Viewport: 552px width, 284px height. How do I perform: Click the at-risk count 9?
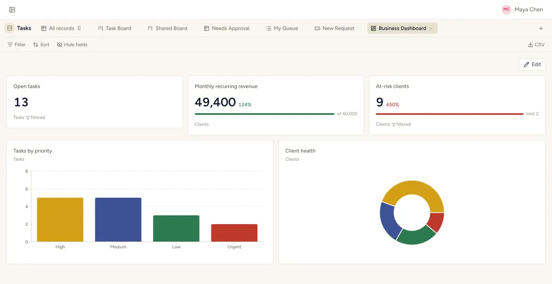point(379,102)
